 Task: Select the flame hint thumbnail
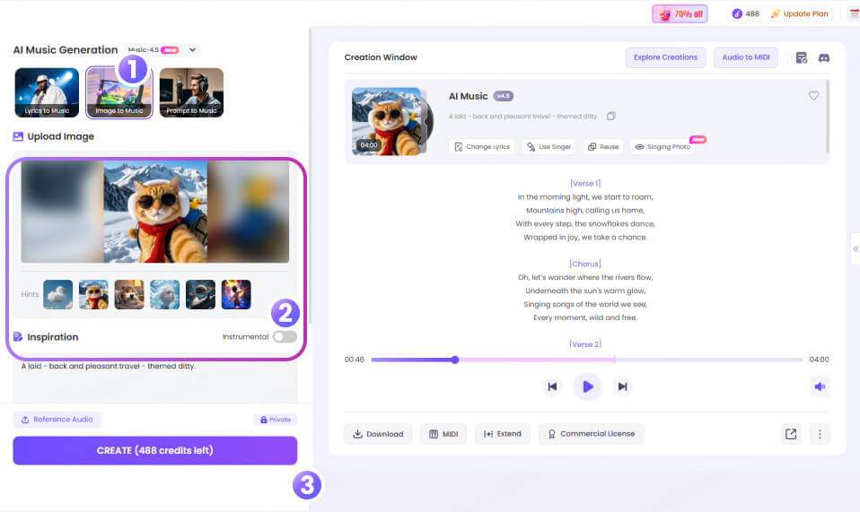tap(236, 294)
